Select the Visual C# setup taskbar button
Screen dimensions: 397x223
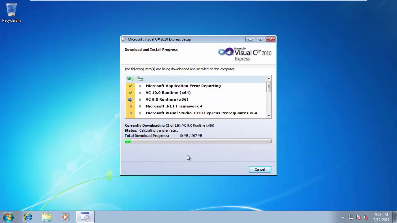coord(85,217)
